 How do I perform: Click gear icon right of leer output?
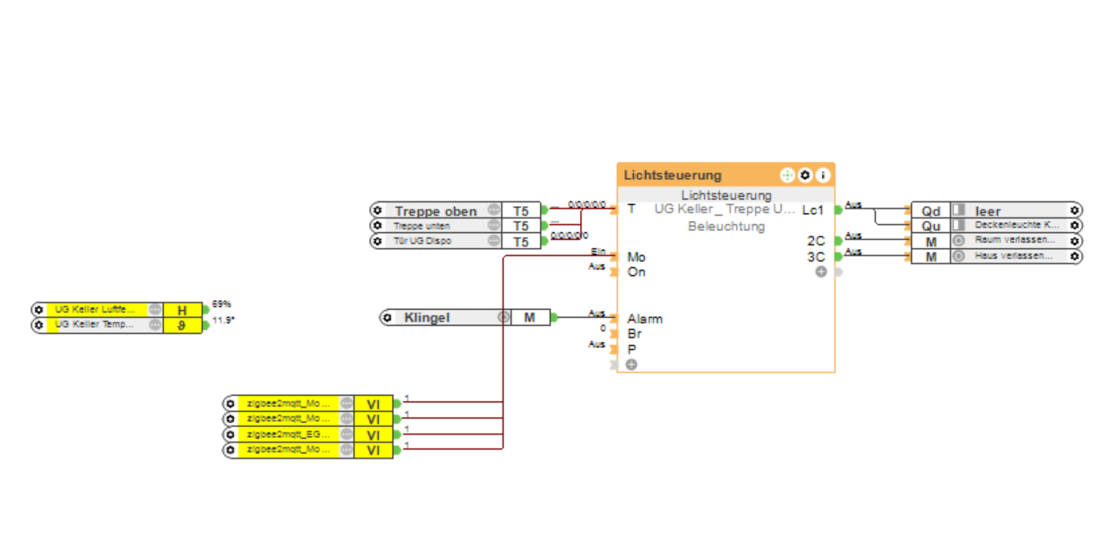coord(1074,211)
